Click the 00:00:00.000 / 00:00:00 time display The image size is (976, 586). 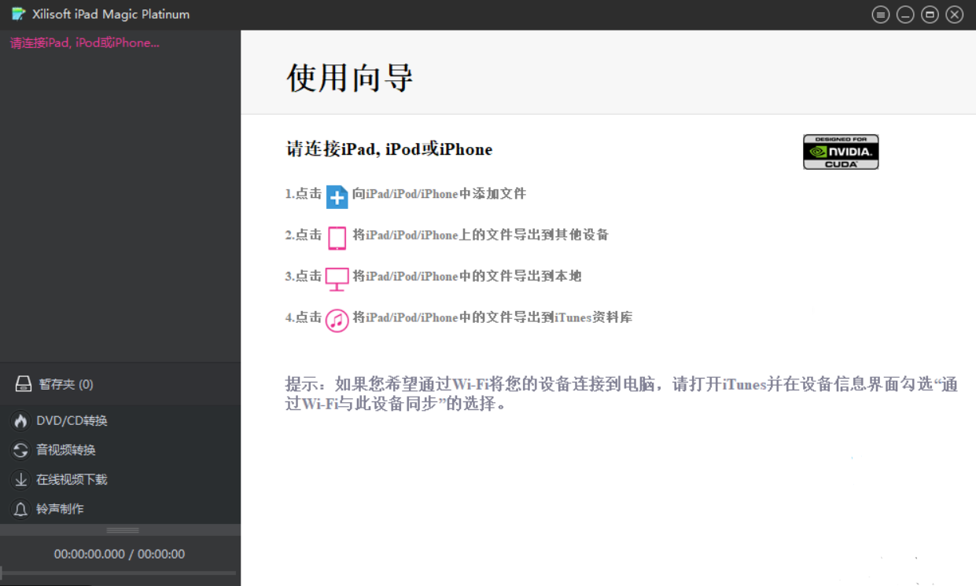(120, 554)
